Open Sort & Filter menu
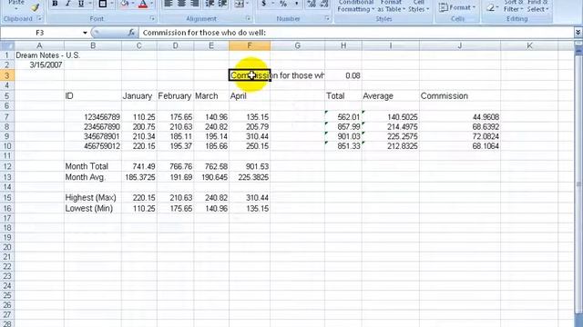 coord(514,6)
